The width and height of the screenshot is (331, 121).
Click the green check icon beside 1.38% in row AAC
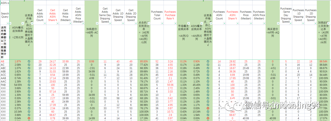click(29, 81)
